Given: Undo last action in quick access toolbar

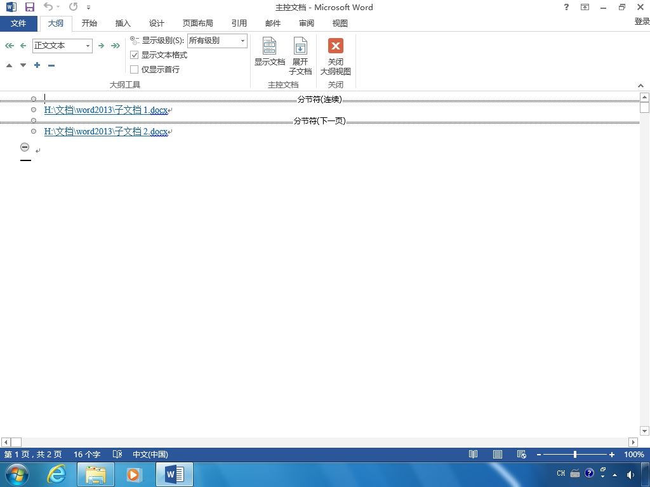Looking at the screenshot, I should tap(48, 7).
